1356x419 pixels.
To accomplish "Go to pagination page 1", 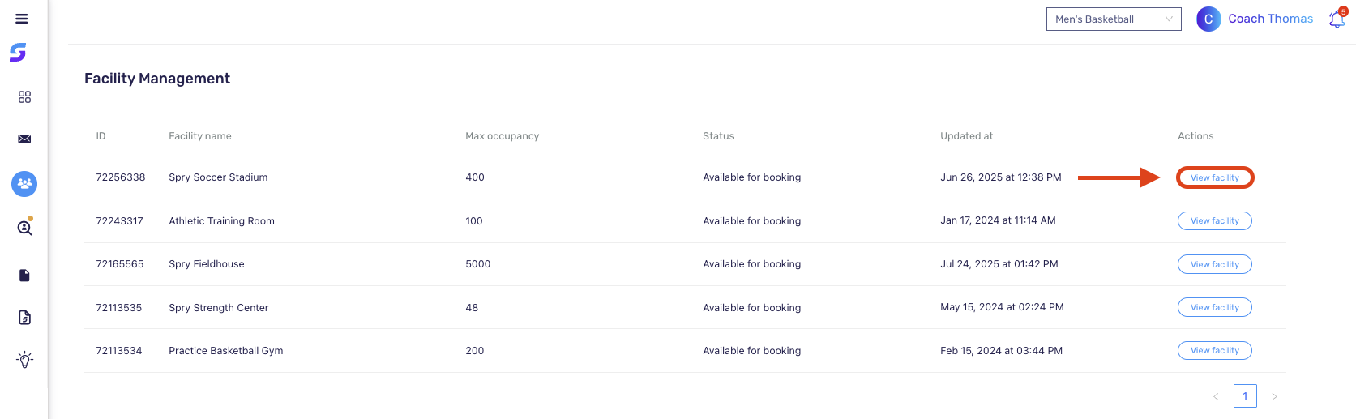I will pyautogui.click(x=1245, y=396).
